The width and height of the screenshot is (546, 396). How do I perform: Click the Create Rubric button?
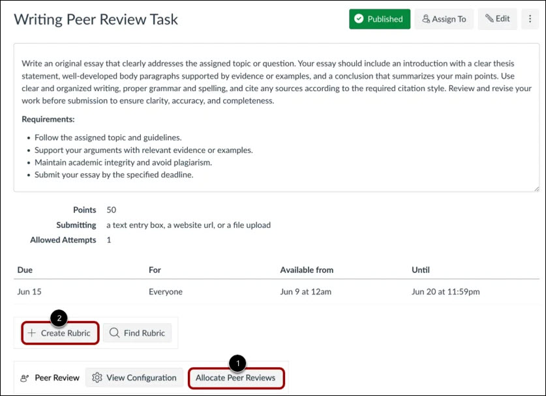pos(60,333)
